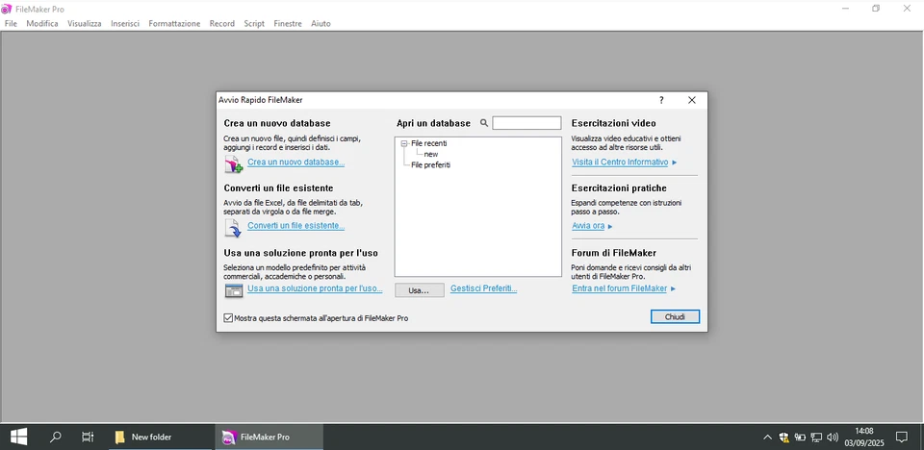924x450 pixels.
Task: Open the Finestre menu
Action: (288, 24)
